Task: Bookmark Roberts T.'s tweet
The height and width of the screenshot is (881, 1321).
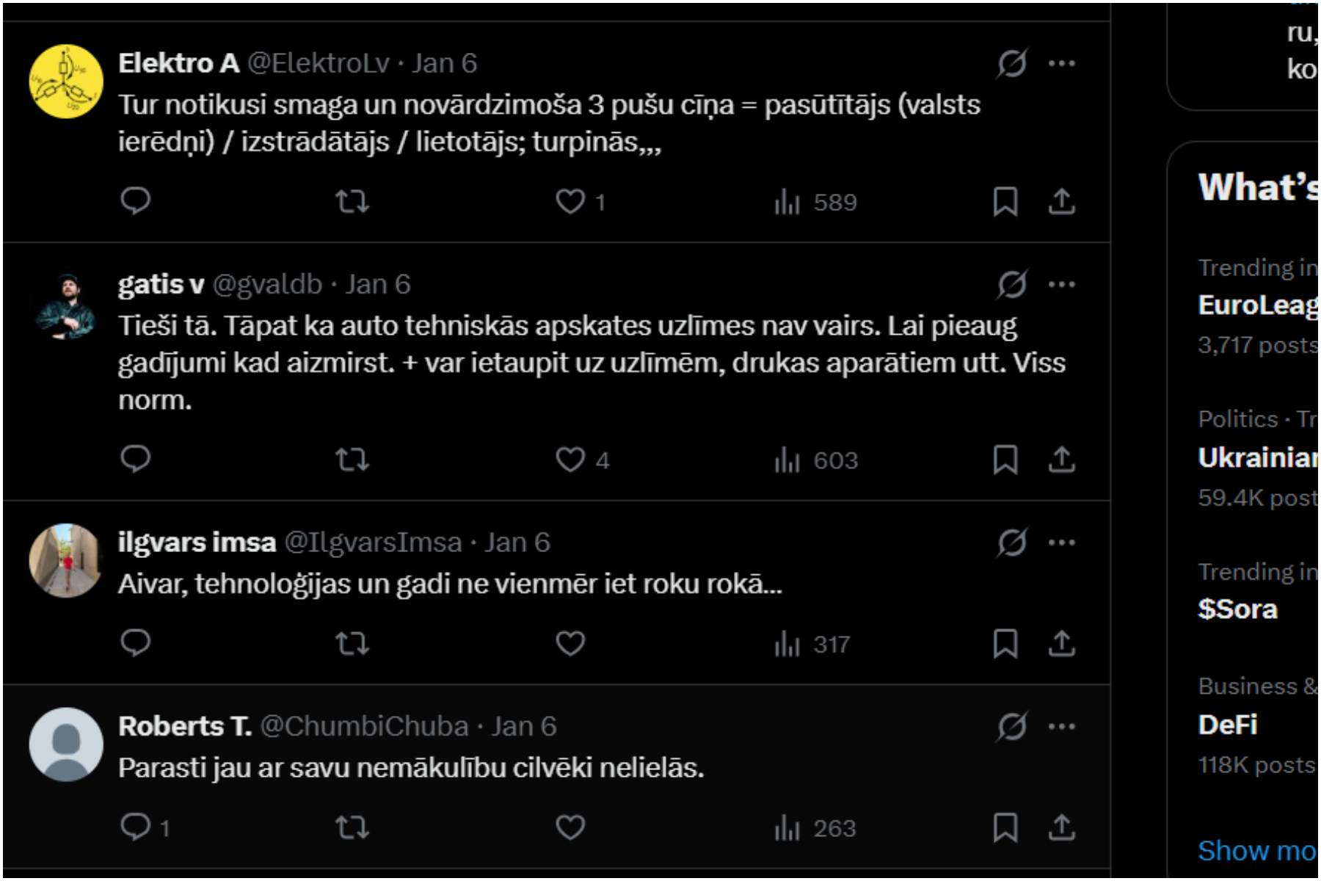Action: tap(1005, 827)
